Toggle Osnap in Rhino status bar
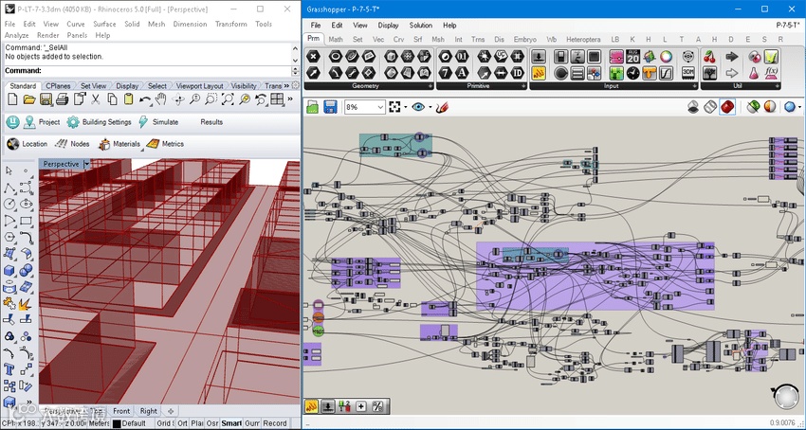The width and height of the screenshot is (806, 430). pos(211,423)
